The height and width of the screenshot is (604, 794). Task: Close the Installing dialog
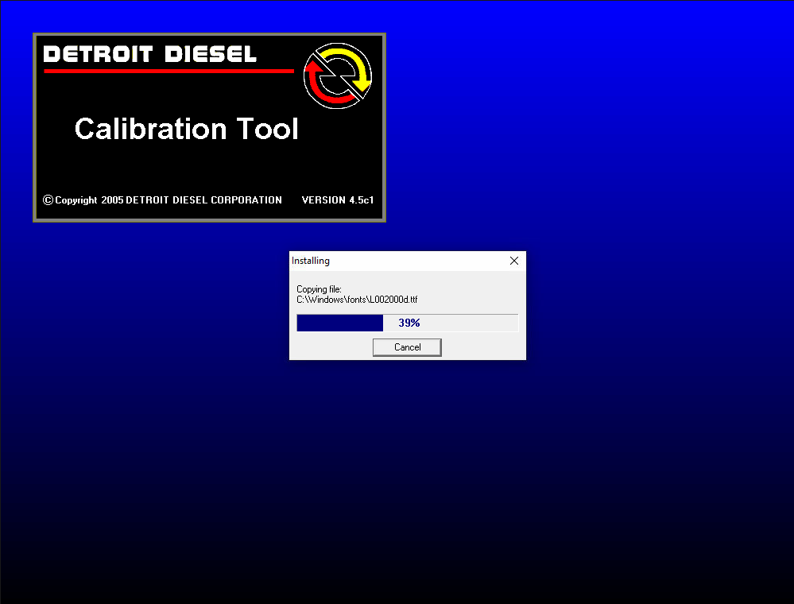pos(514,261)
